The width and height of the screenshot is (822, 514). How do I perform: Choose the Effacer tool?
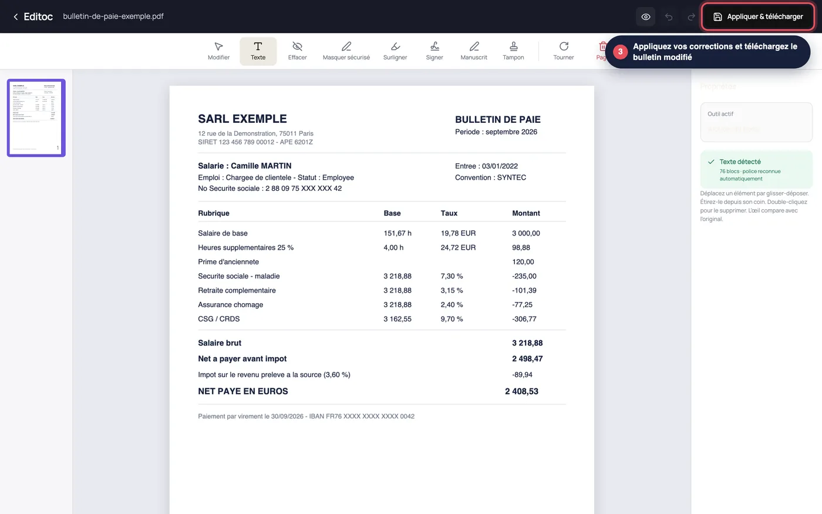(297, 51)
